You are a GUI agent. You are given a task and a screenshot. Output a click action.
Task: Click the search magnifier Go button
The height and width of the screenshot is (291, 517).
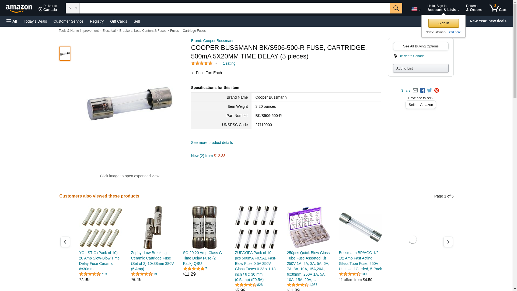coord(396,8)
